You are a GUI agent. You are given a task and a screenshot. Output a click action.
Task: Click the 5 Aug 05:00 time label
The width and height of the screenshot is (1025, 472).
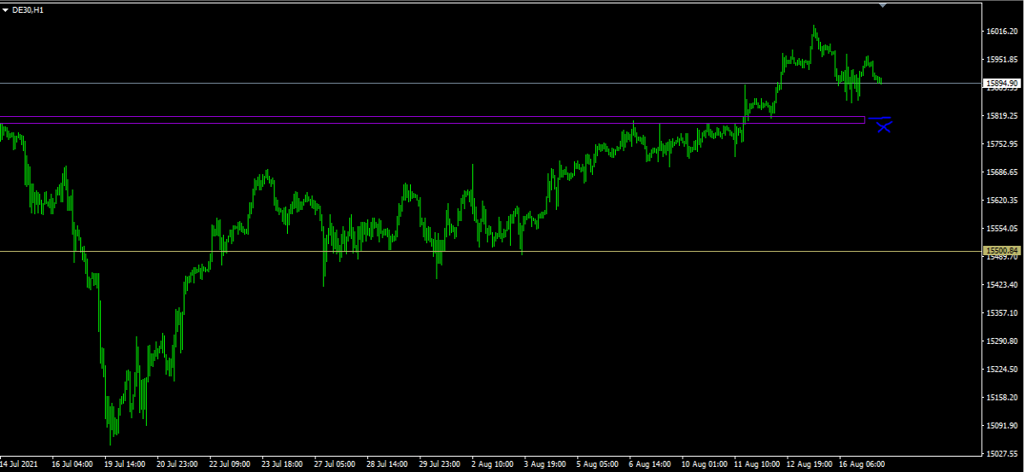coord(598,465)
